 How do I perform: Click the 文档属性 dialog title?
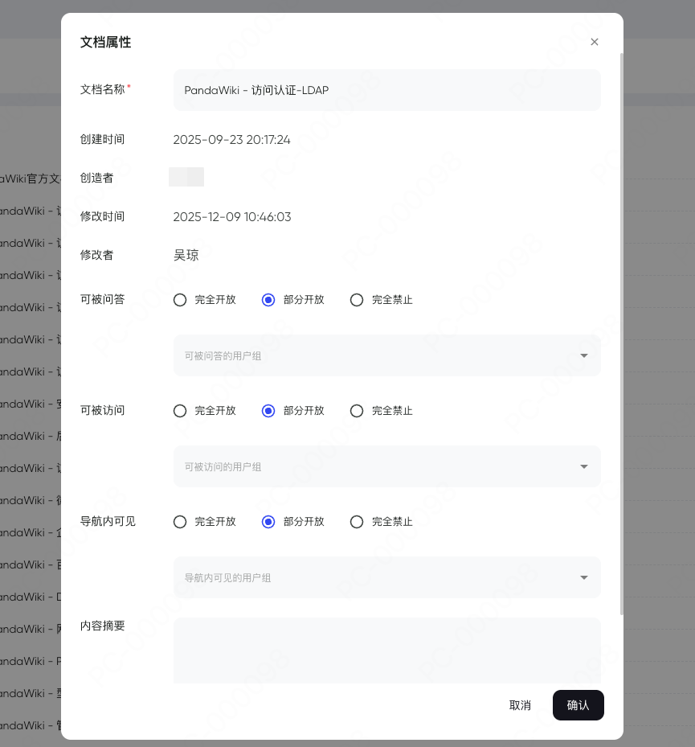pyautogui.click(x=106, y=42)
